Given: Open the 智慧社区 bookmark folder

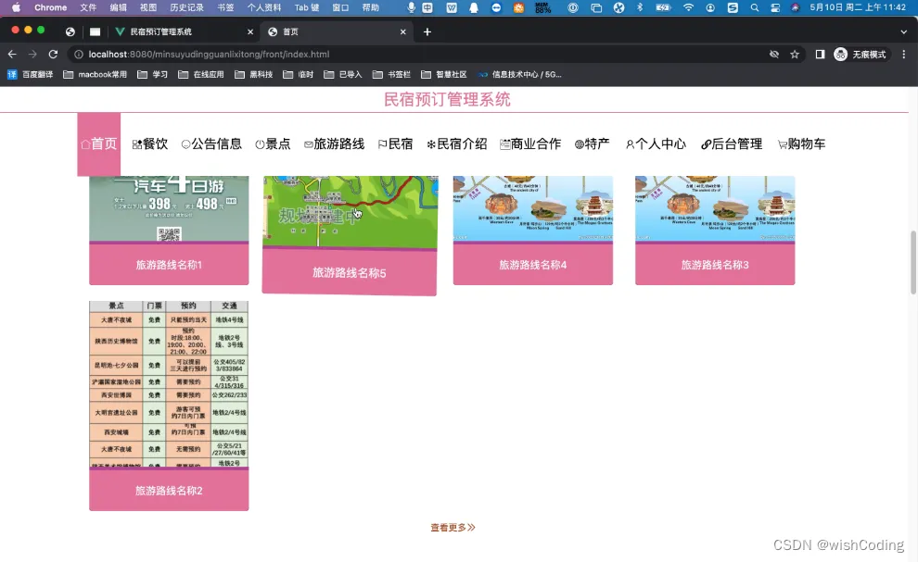Looking at the screenshot, I should click(x=444, y=74).
